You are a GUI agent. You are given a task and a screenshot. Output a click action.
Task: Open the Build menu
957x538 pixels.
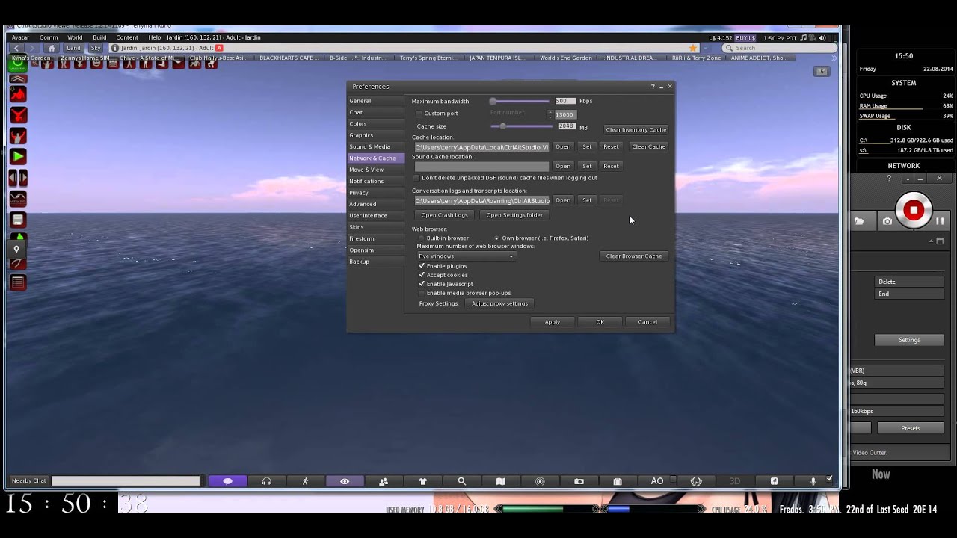pyautogui.click(x=99, y=37)
